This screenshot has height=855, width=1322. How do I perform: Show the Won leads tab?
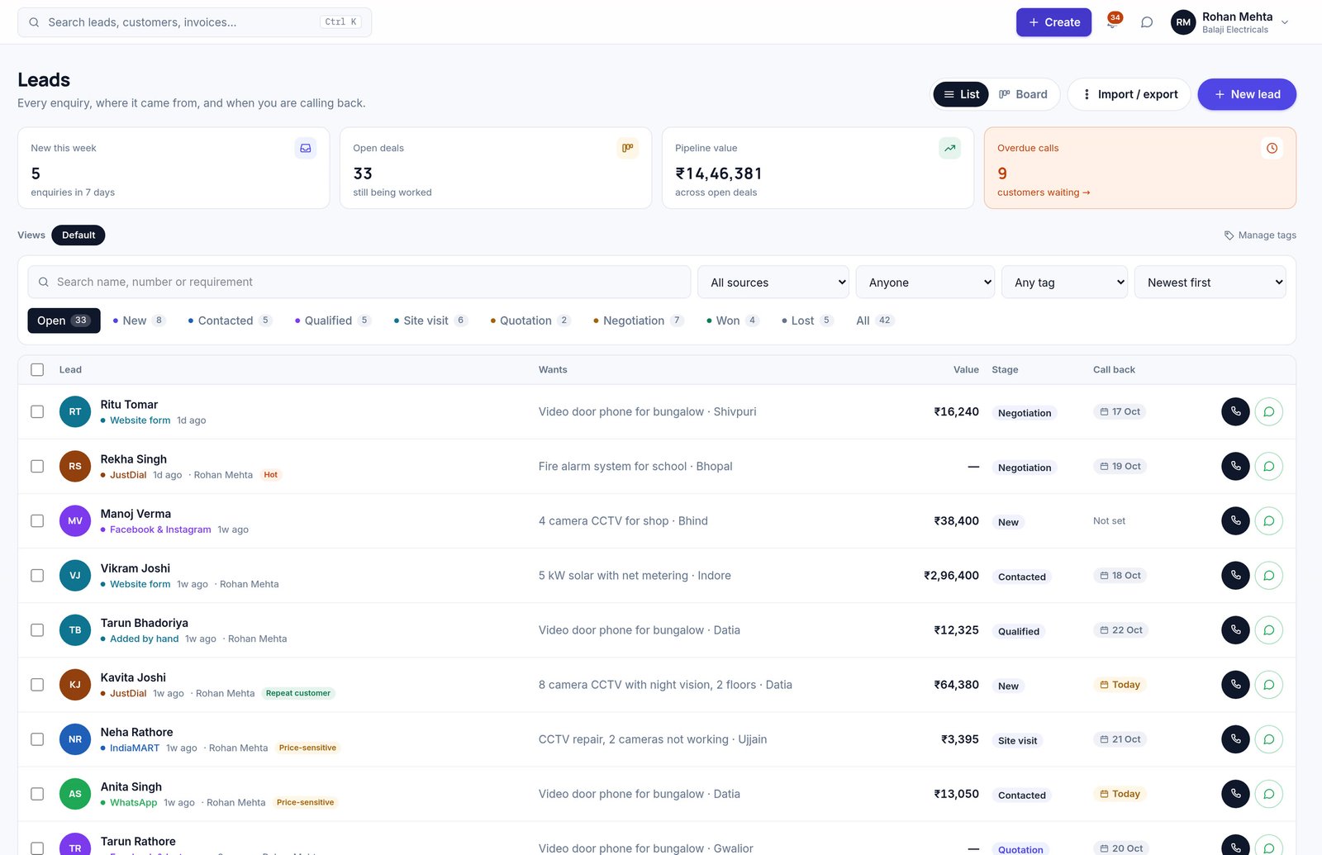732,321
